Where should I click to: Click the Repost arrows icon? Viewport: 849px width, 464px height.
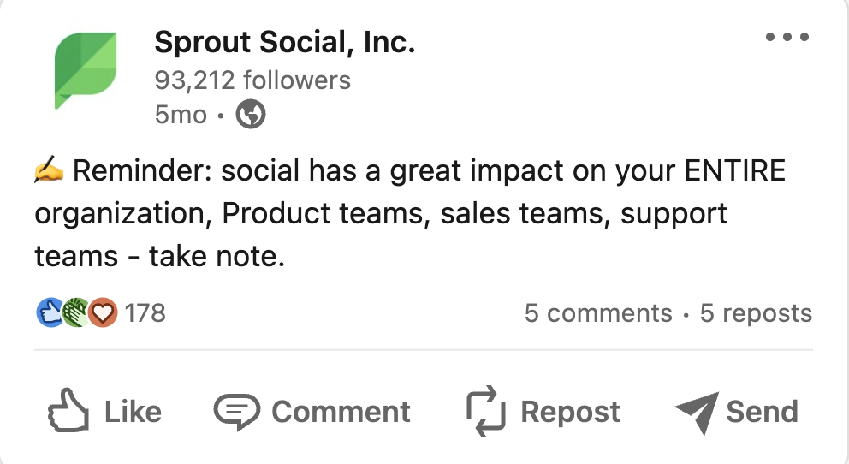pyautogui.click(x=486, y=411)
